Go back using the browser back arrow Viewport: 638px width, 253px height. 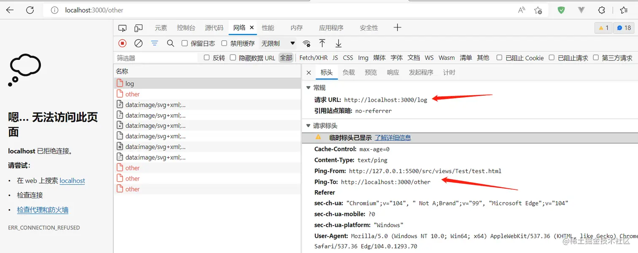[x=10, y=10]
